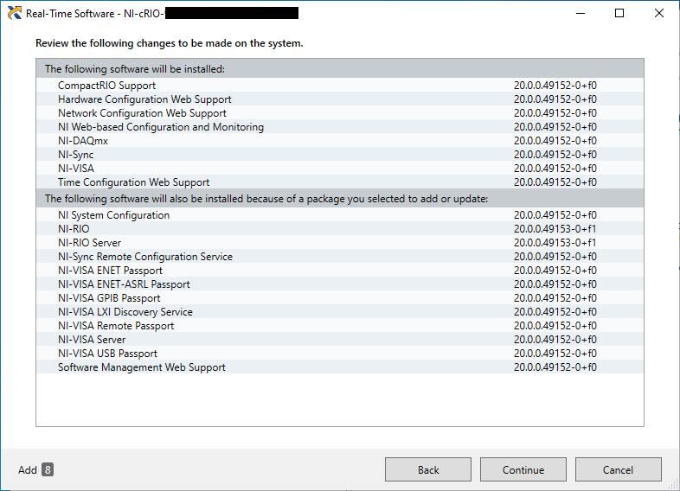
Task: Cancel the software installation
Action: coord(618,469)
